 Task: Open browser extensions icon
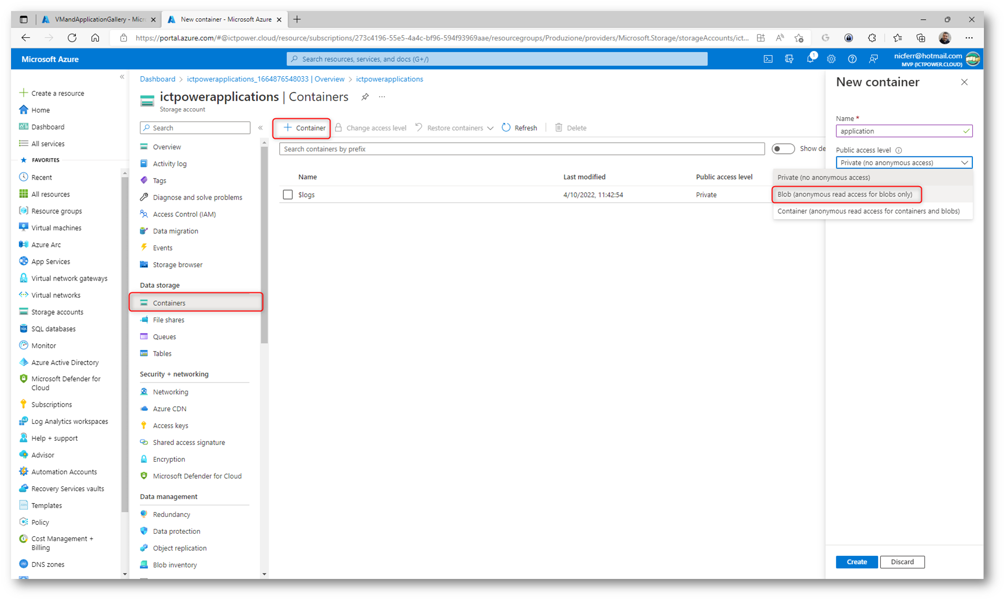point(872,38)
